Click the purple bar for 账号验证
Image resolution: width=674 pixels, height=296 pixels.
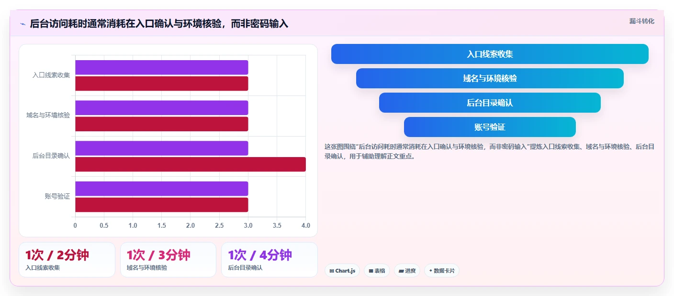click(x=161, y=189)
